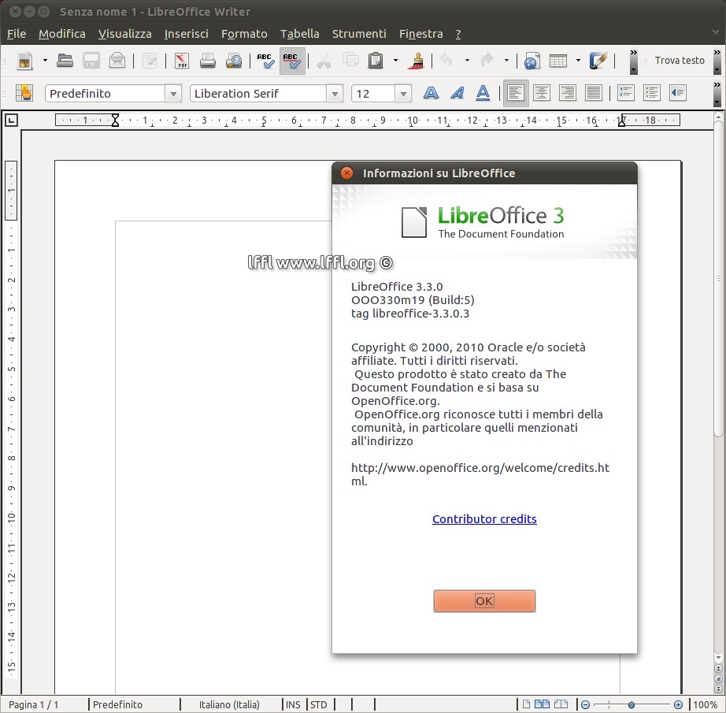Expand Liberation Serif font dropdown
The height and width of the screenshot is (713, 726).
click(x=335, y=94)
